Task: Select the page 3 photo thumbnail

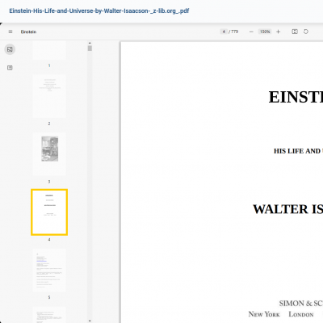Action: pos(49,154)
